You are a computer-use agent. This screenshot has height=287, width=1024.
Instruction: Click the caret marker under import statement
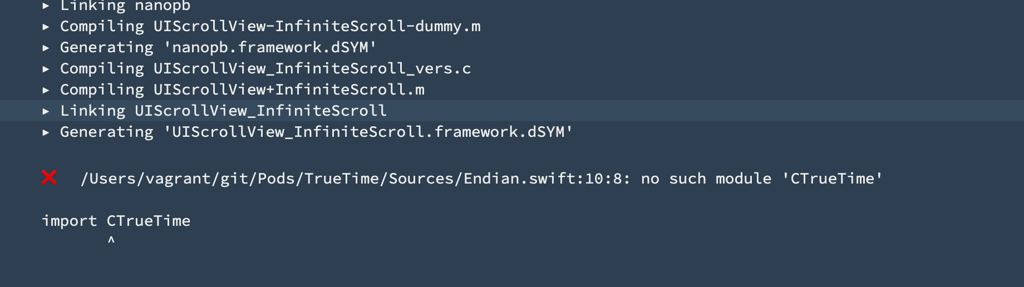point(111,240)
